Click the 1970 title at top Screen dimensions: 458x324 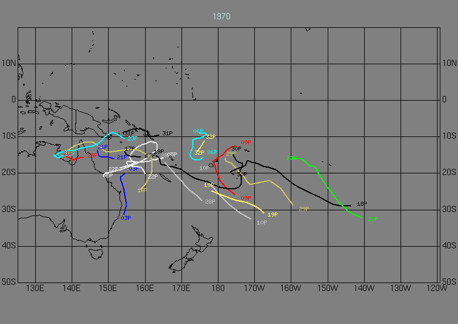tap(221, 16)
